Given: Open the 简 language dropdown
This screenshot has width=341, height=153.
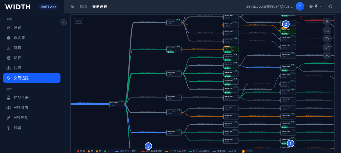Looking at the screenshot, I should (315, 6).
